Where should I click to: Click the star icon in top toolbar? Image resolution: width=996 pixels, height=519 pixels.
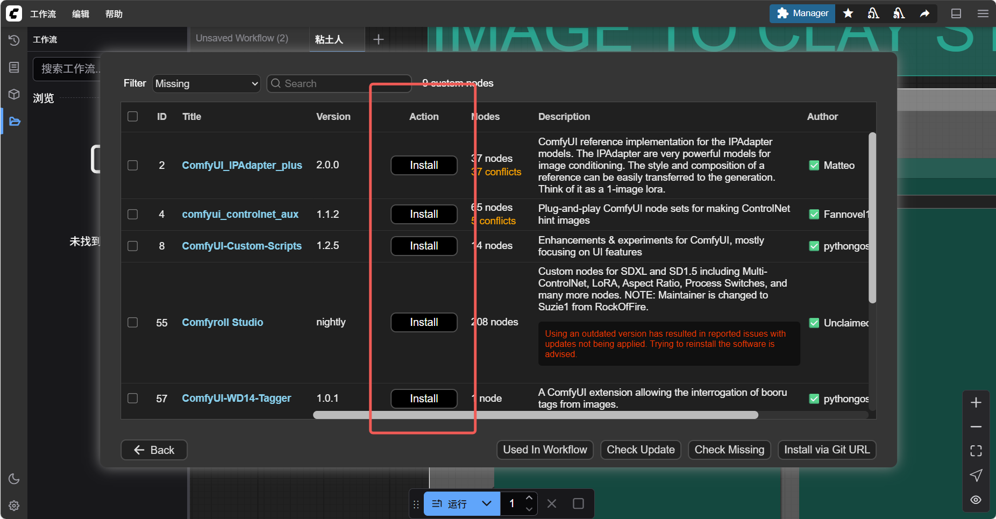tap(848, 13)
